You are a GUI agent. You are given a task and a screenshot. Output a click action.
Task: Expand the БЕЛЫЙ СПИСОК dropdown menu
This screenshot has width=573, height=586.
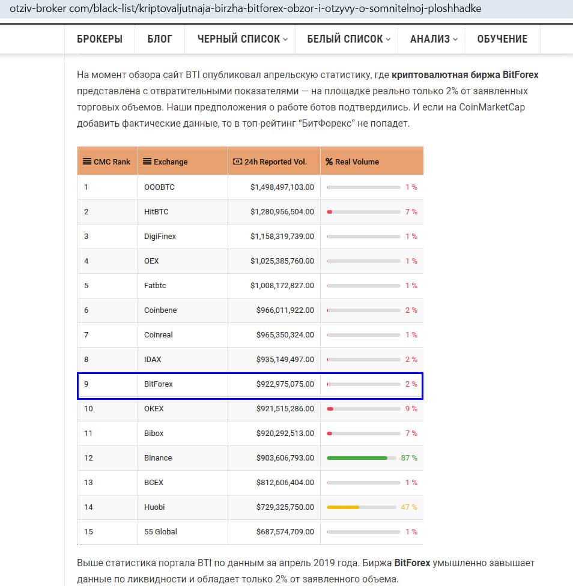348,39
